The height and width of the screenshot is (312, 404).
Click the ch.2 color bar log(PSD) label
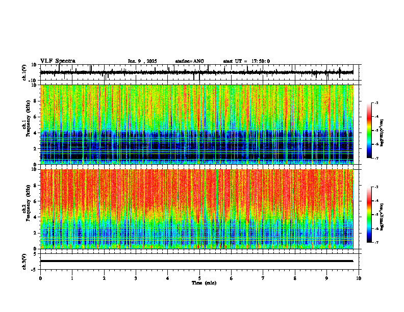382,217
